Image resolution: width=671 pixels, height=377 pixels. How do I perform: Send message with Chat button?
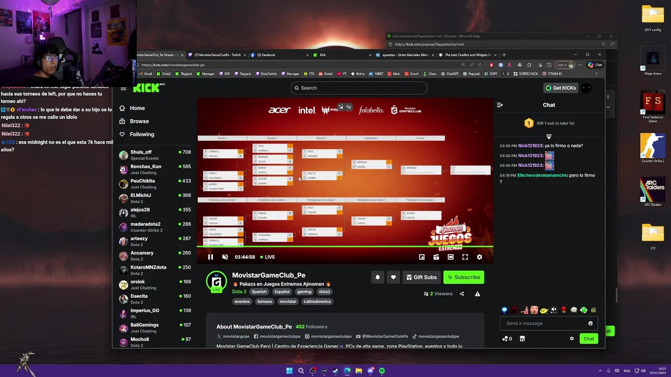[x=589, y=339]
